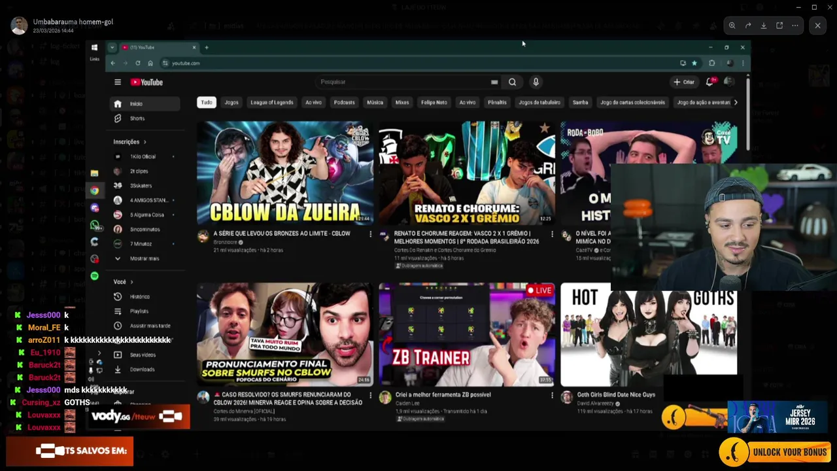Select the League of Legends chip
The width and height of the screenshot is (837, 471).
point(271,102)
